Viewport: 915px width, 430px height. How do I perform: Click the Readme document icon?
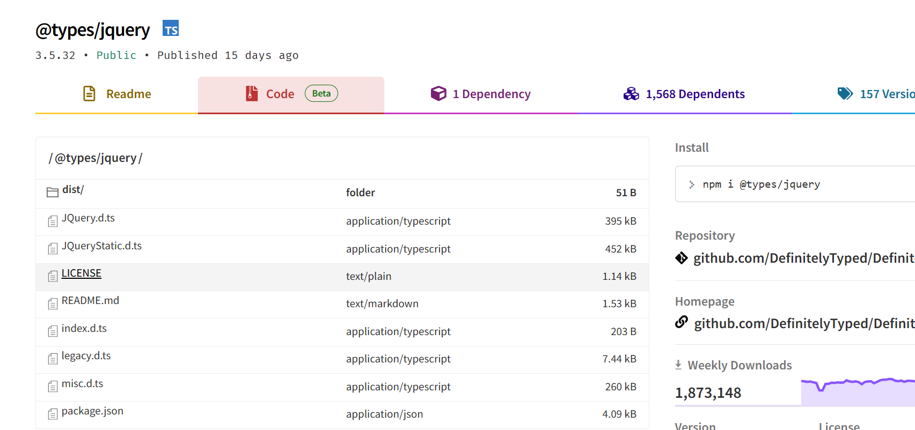(89, 94)
